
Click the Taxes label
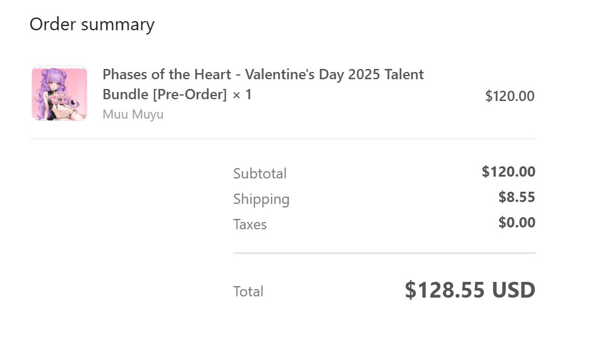tap(250, 224)
